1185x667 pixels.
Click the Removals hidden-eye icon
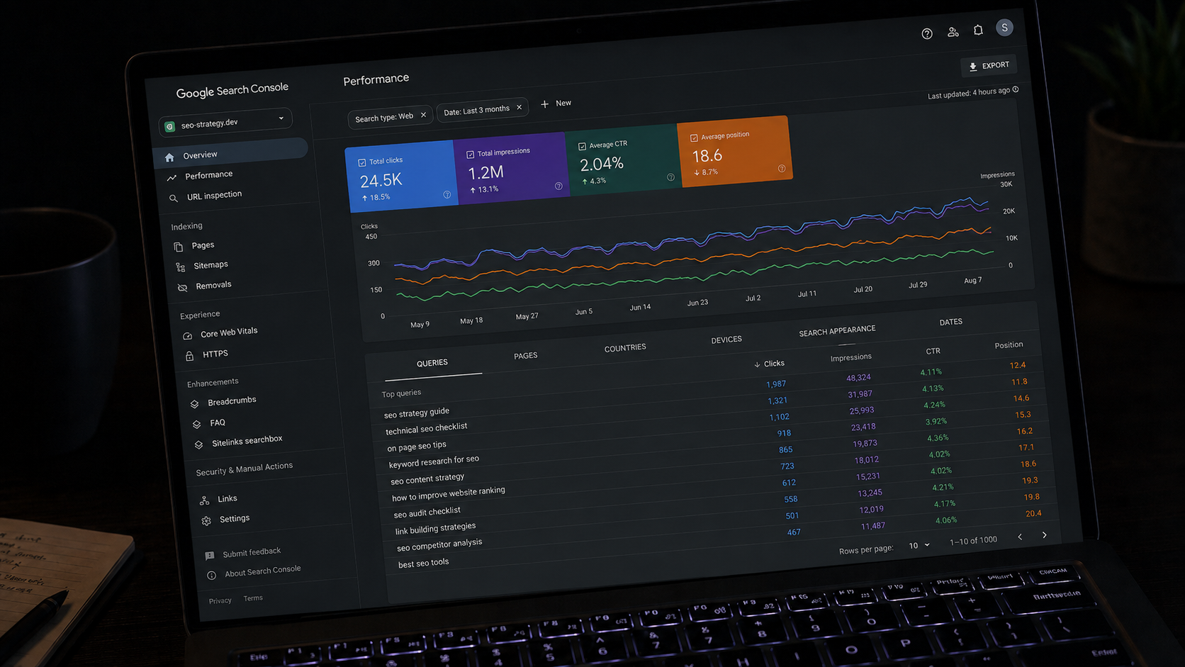tap(183, 288)
